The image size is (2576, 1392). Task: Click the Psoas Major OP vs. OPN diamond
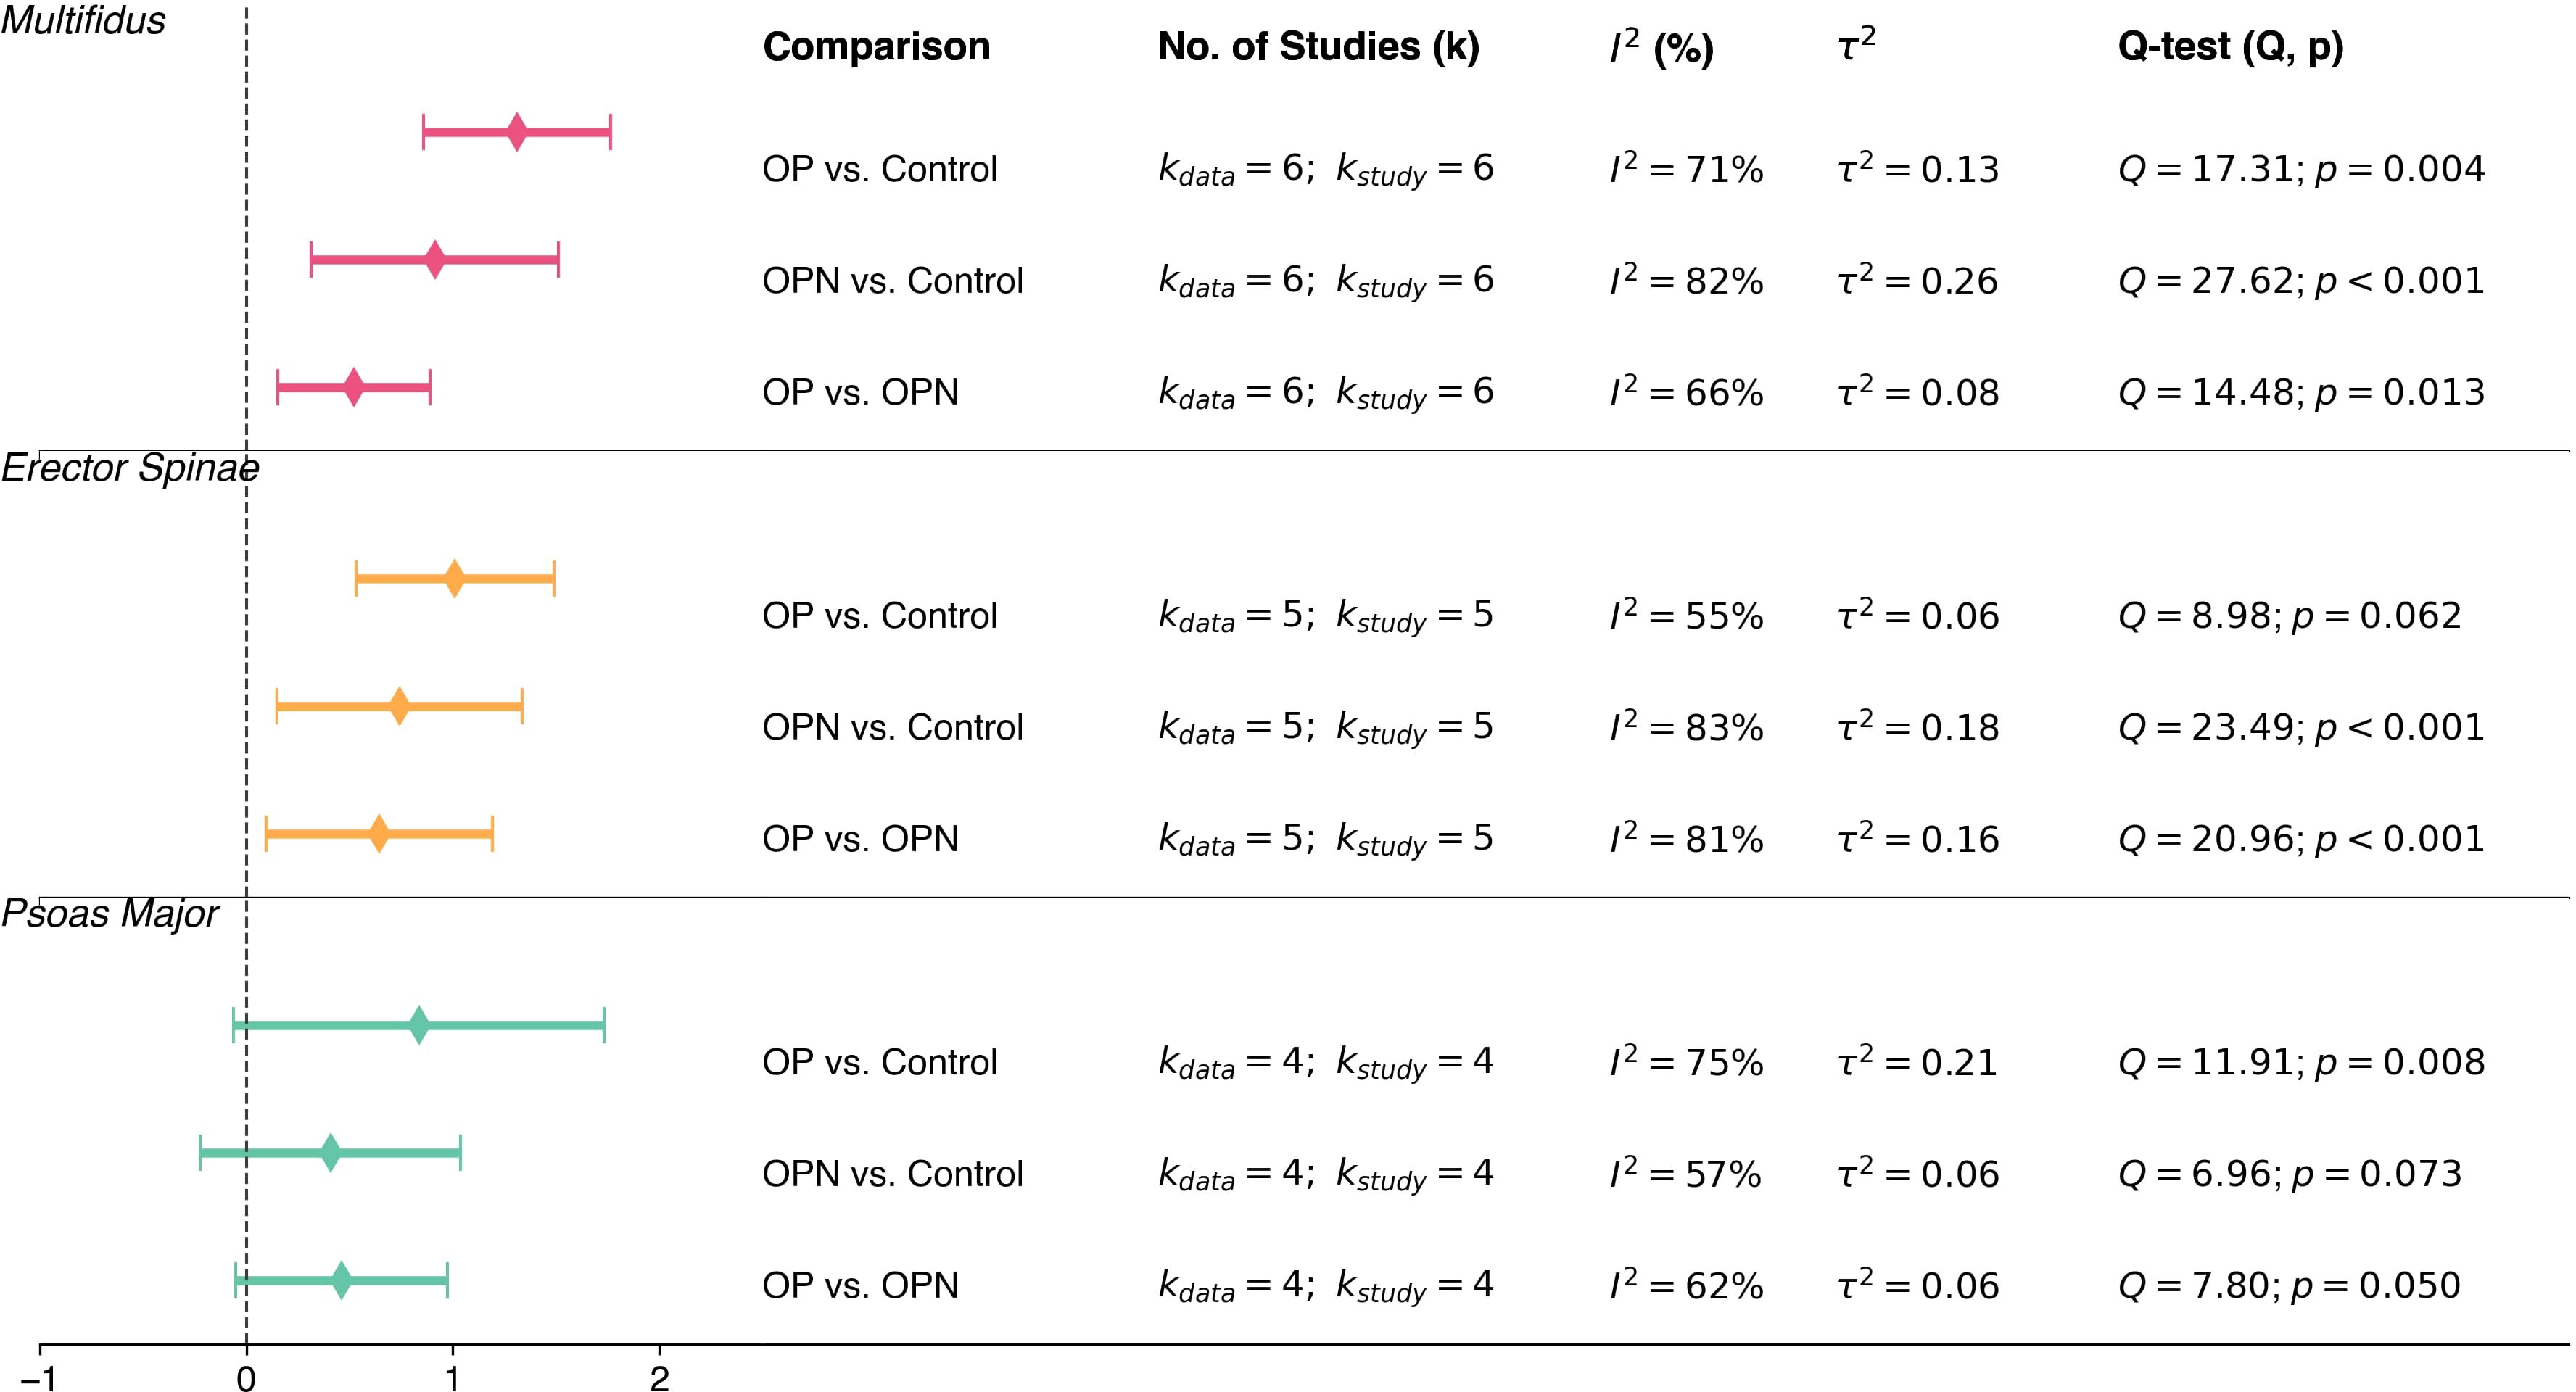point(341,1281)
